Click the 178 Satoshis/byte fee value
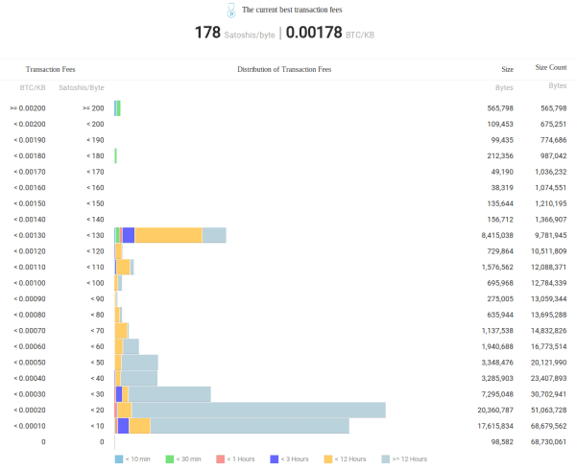The height and width of the screenshot is (471, 576). (206, 34)
